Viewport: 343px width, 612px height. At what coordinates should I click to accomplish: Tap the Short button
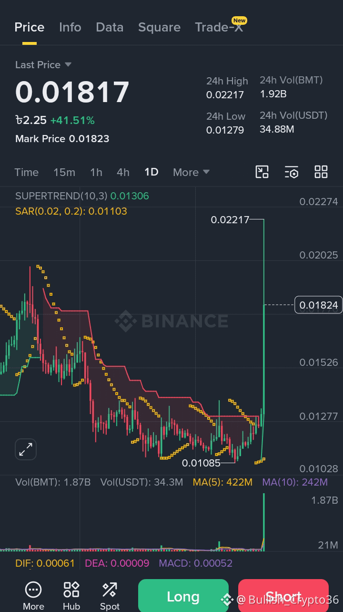pyautogui.click(x=283, y=596)
